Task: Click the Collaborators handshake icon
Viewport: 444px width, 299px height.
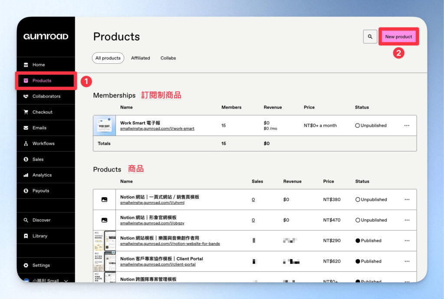Action: (26, 96)
